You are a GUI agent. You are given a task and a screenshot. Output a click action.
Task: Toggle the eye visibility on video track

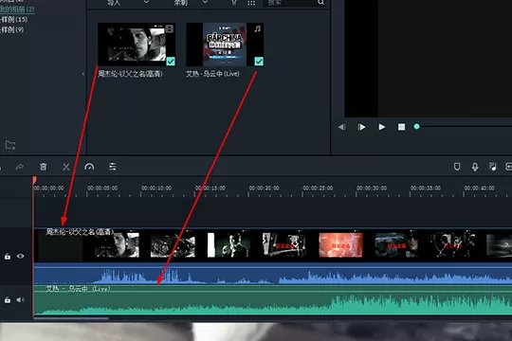pos(20,256)
